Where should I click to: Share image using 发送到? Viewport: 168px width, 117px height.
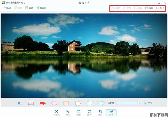pyautogui.click(x=41, y=8)
